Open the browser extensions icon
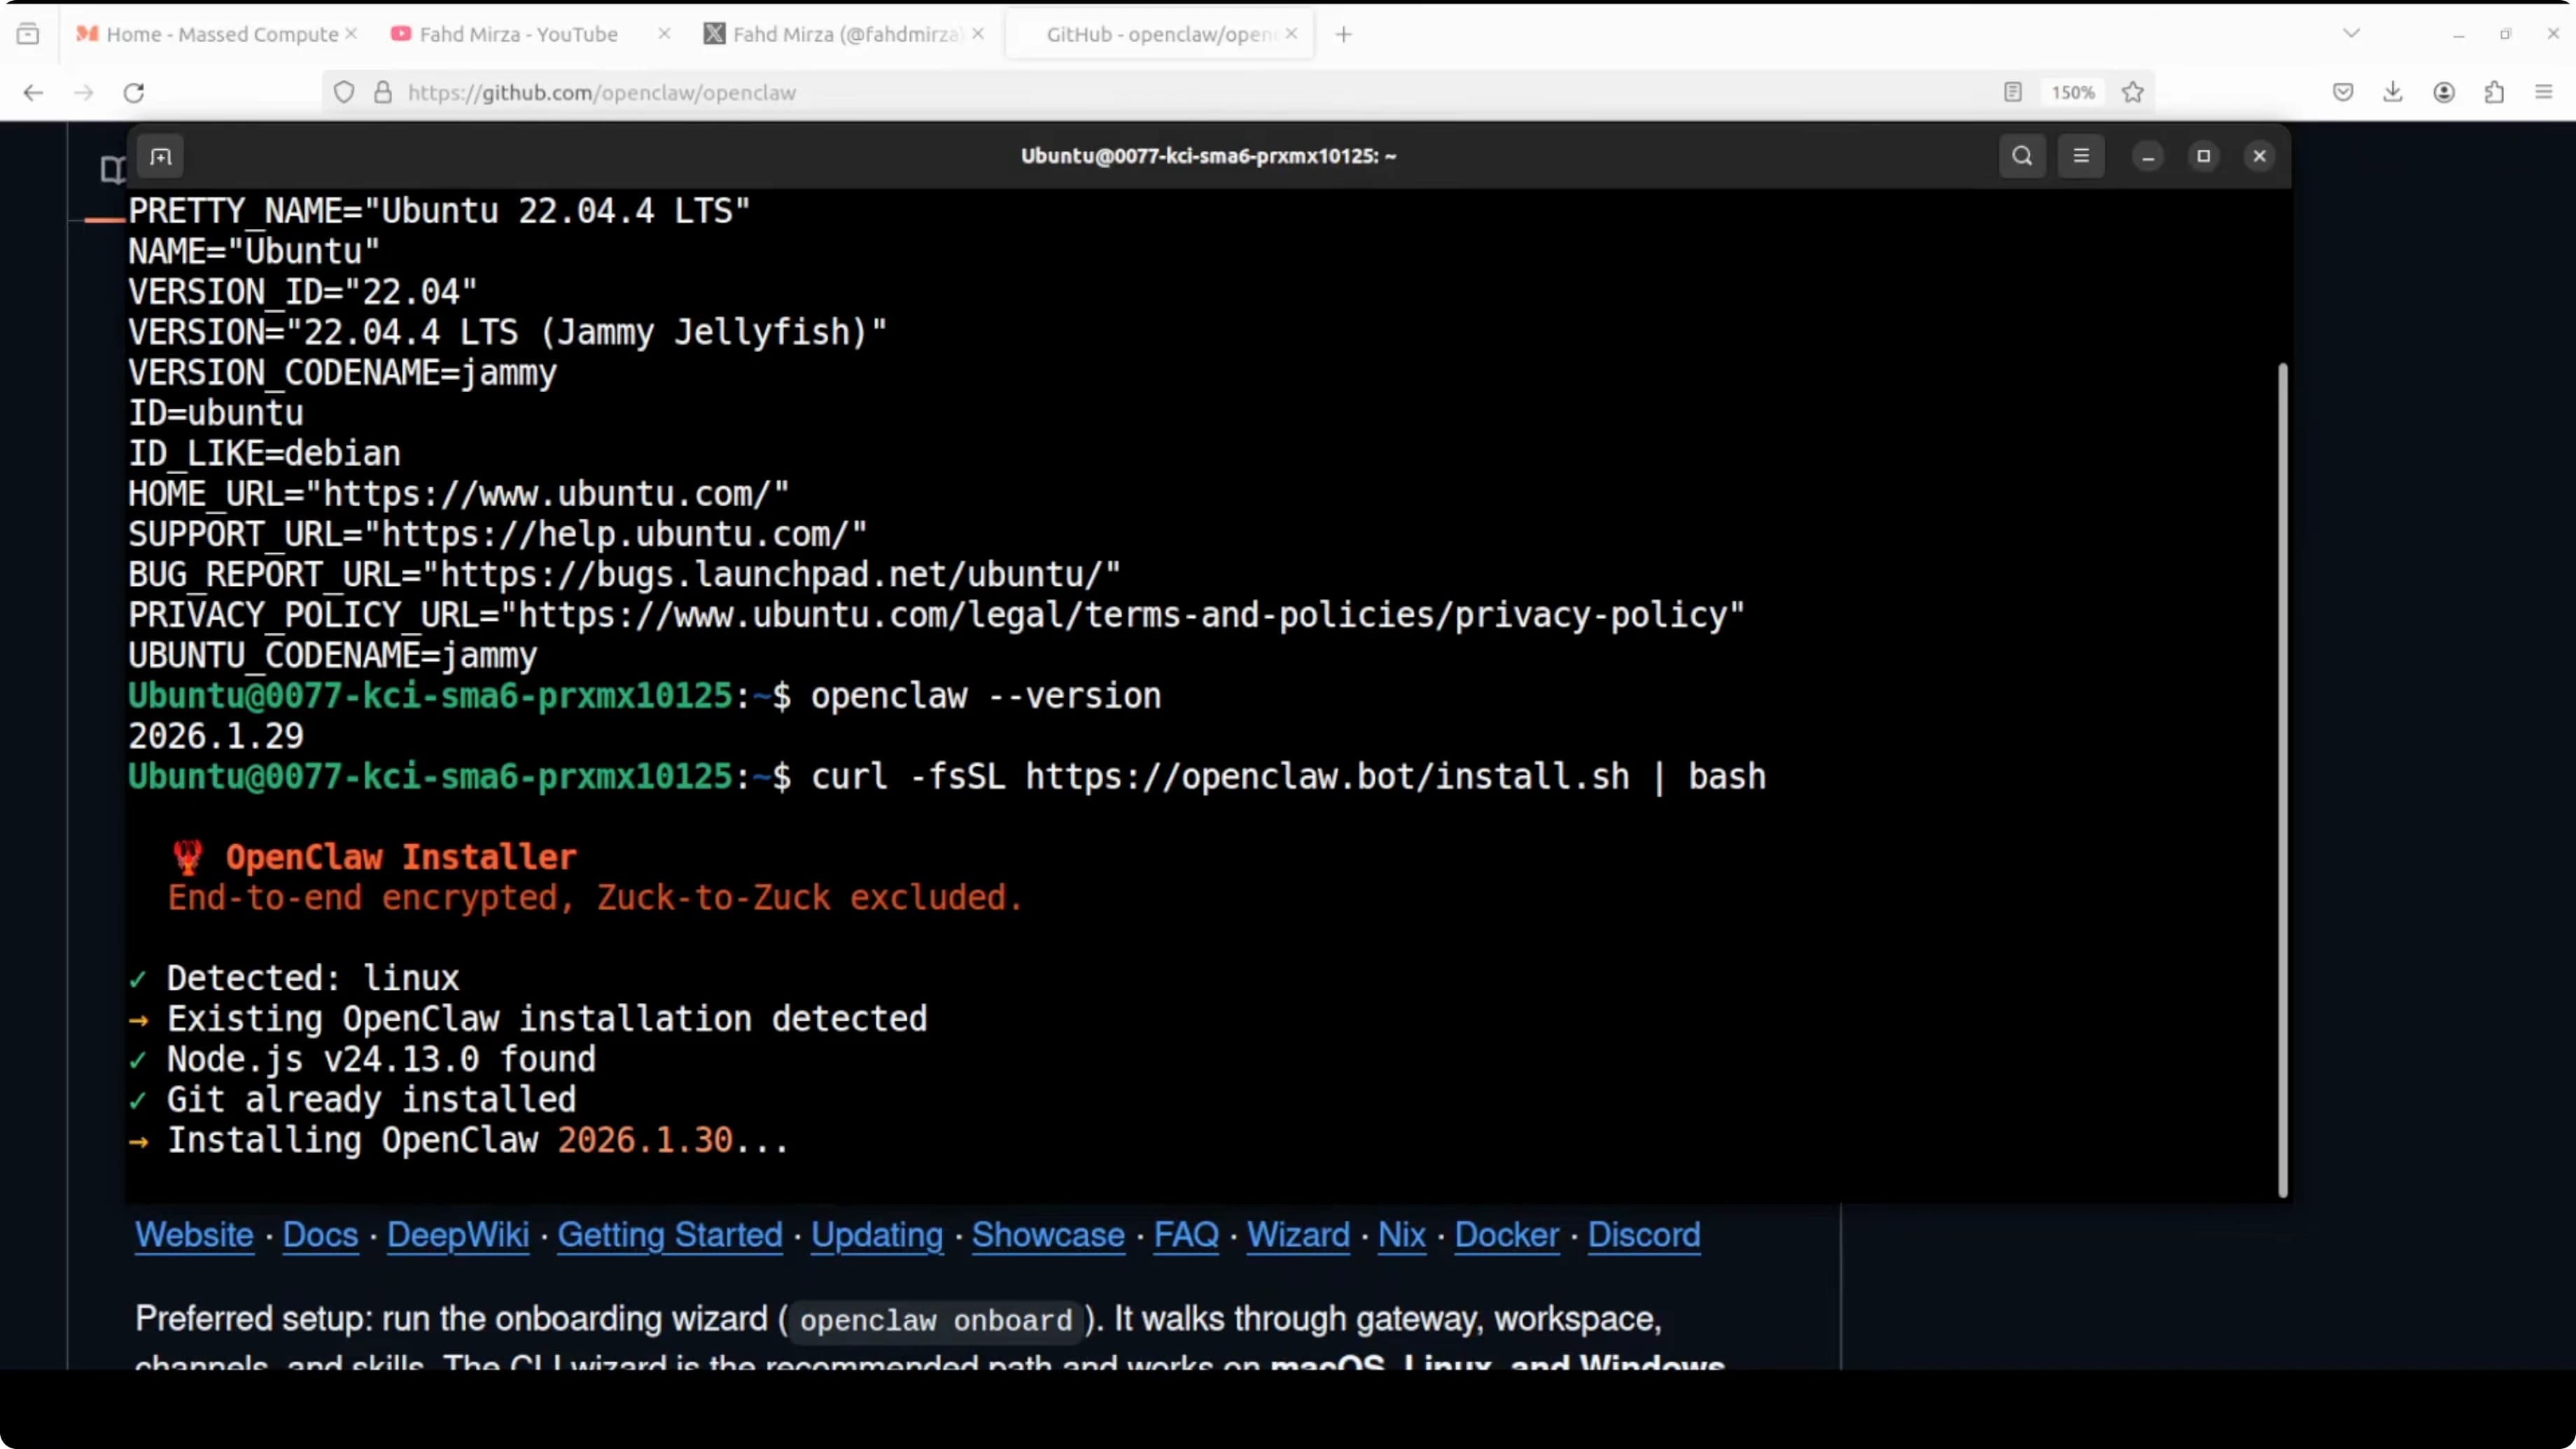The height and width of the screenshot is (1449, 2576). coord(2494,92)
